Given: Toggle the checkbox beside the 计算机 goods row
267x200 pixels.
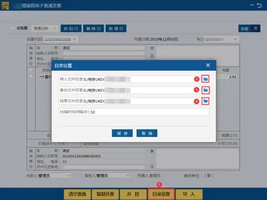Looking at the screenshot, I should 31,76.
